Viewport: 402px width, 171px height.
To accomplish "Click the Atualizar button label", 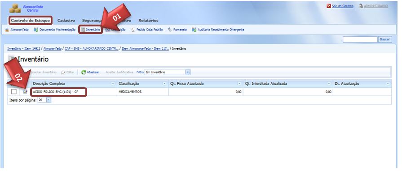I will 93,73.
